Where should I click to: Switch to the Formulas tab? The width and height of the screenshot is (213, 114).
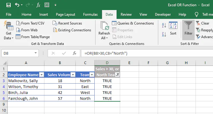click(x=90, y=14)
